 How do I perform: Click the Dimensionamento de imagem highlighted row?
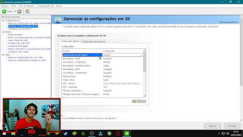tap(82, 55)
